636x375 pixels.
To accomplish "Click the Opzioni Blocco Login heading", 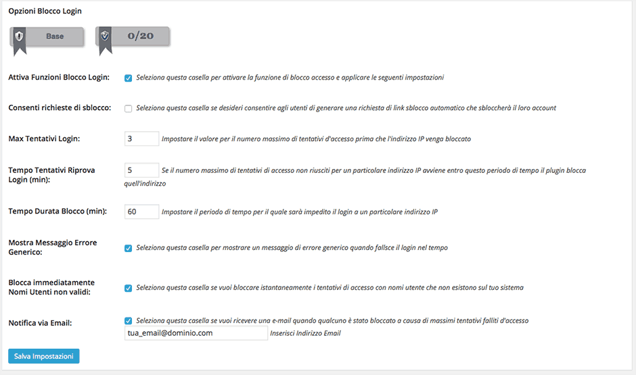I will (45, 11).
